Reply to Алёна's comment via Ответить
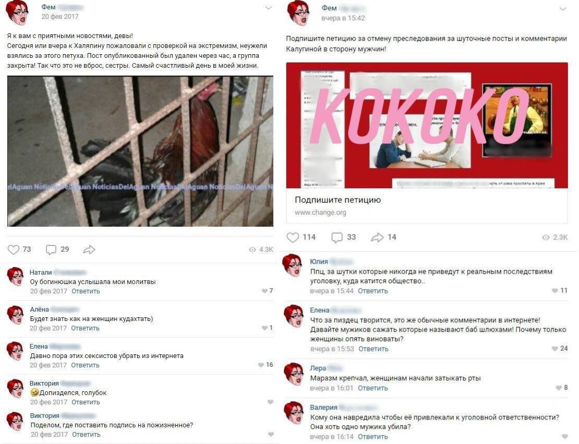Viewport: 579px width, 444px height. tap(86, 328)
